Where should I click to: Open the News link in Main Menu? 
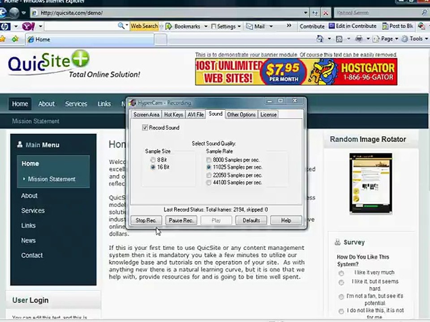pyautogui.click(x=28, y=241)
